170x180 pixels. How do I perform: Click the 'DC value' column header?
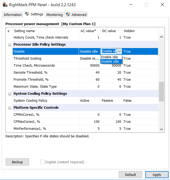tap(111, 31)
